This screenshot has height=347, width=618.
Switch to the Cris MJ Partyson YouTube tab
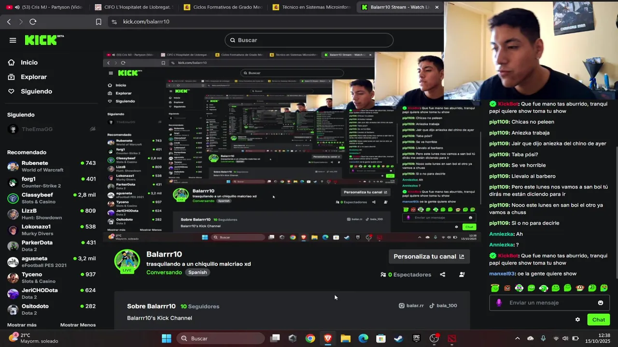point(44,7)
